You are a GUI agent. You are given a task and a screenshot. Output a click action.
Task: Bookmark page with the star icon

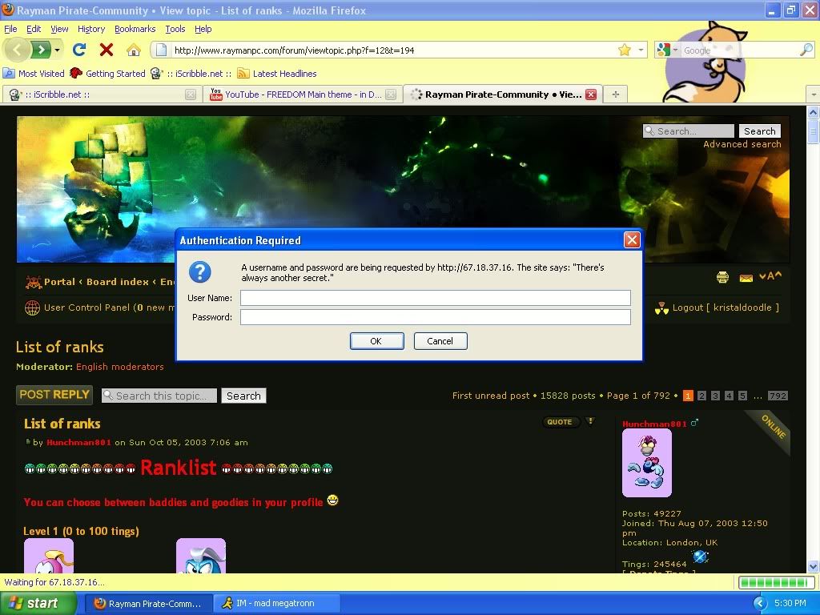625,50
